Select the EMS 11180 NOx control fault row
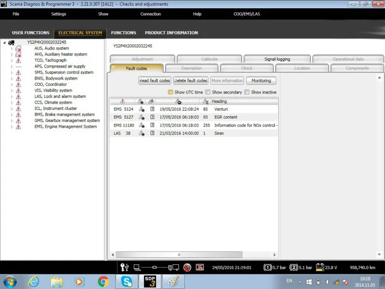The height and width of the screenshot is (289, 385). [x=194, y=125]
